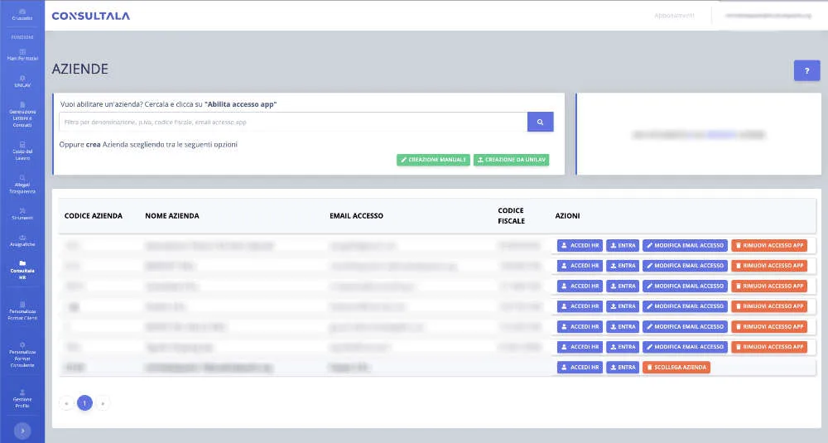Click Creazione Manuale button
Viewport: 828px width, 443px height.
(433, 160)
